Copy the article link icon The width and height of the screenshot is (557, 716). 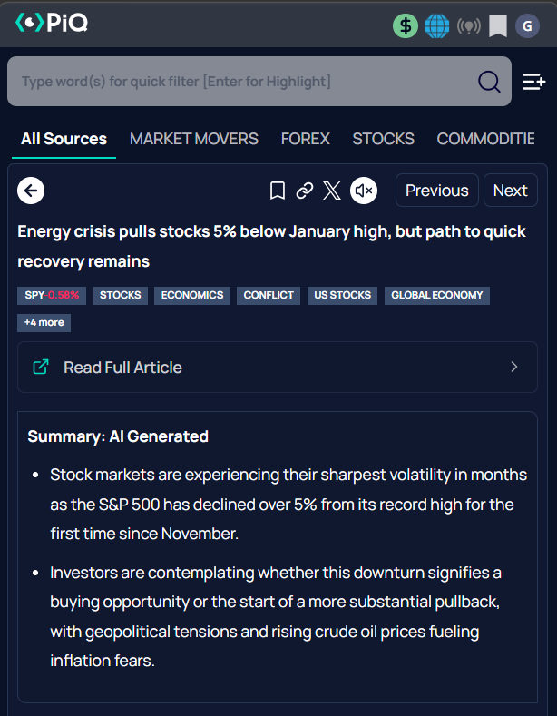click(x=305, y=191)
